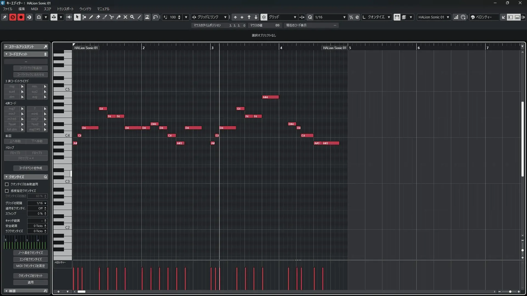Enable the auto-apply quantize checkbox

7,184
